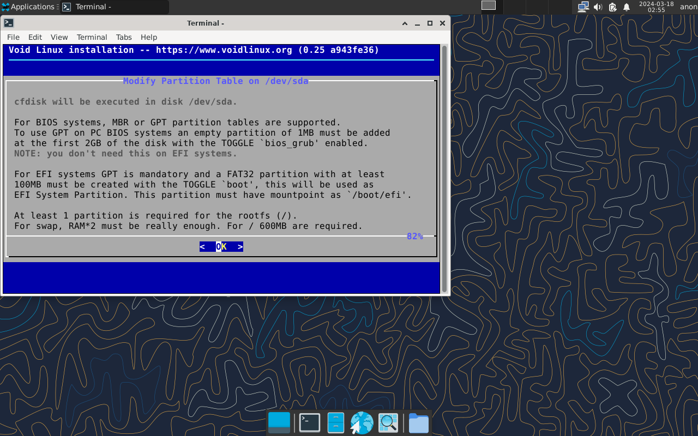Image resolution: width=698 pixels, height=436 pixels.
Task: Open the clock showing 2024-03-18
Action: pos(656,7)
